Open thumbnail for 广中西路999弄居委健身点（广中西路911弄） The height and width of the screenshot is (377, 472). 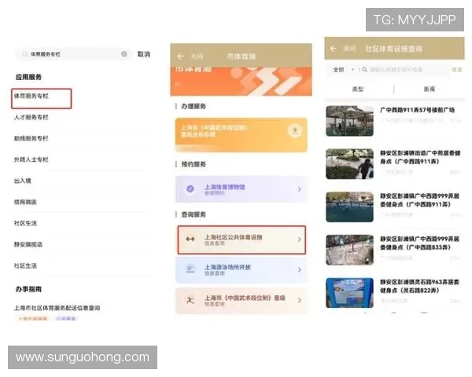pyautogui.click(x=349, y=207)
